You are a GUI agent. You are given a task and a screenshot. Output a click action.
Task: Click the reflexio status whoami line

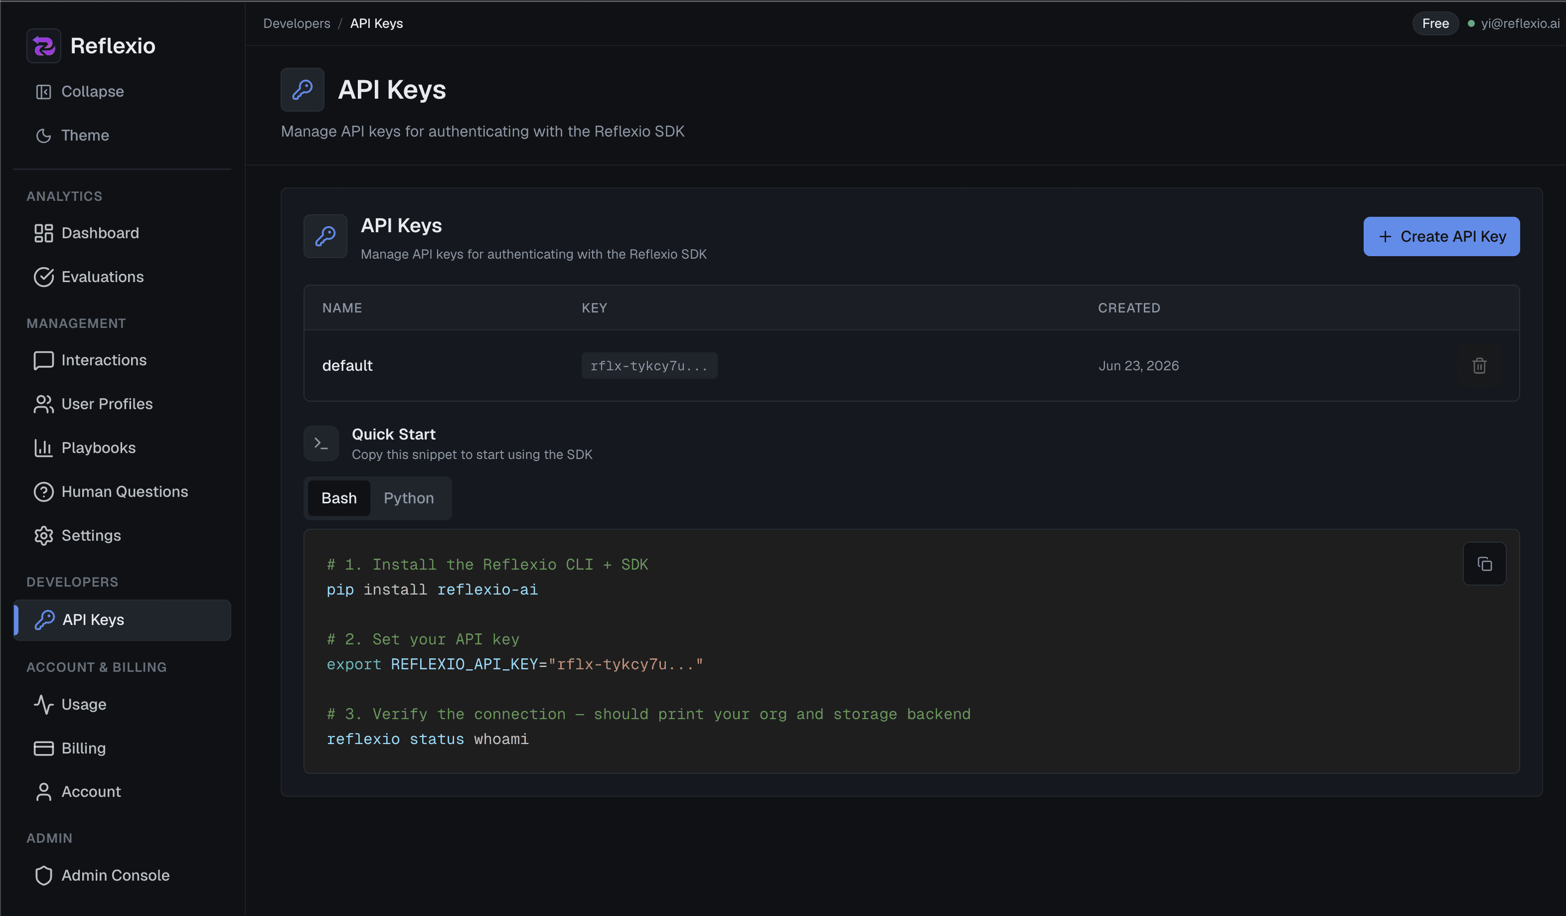click(428, 739)
